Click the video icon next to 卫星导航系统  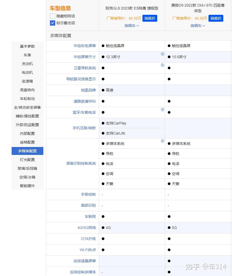tap(163, 65)
